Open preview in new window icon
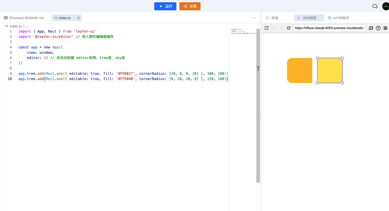 [267, 28]
